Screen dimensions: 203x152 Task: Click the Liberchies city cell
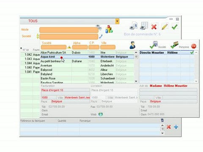coord(107,74)
